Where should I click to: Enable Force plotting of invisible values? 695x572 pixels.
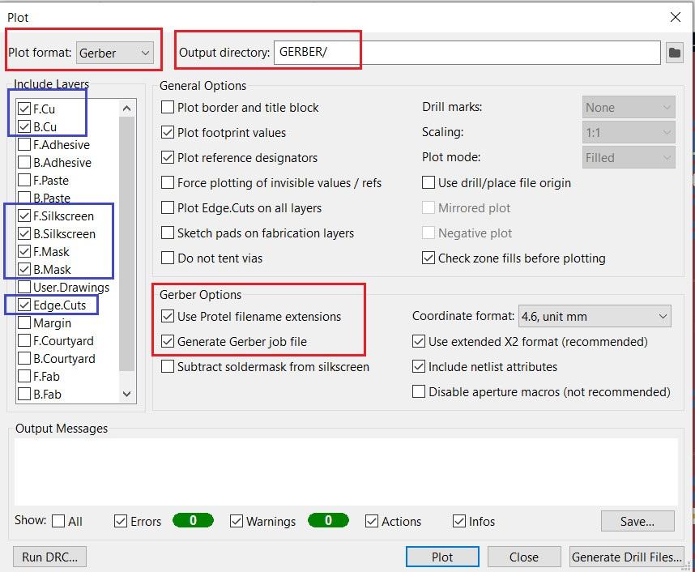click(x=168, y=182)
